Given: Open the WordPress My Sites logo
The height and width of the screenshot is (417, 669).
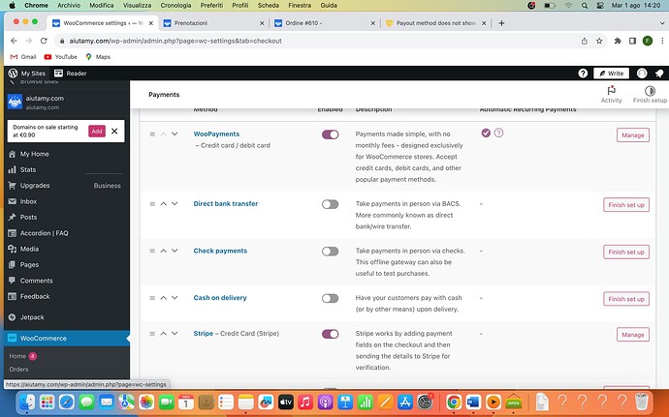Looking at the screenshot, I should (x=13, y=74).
